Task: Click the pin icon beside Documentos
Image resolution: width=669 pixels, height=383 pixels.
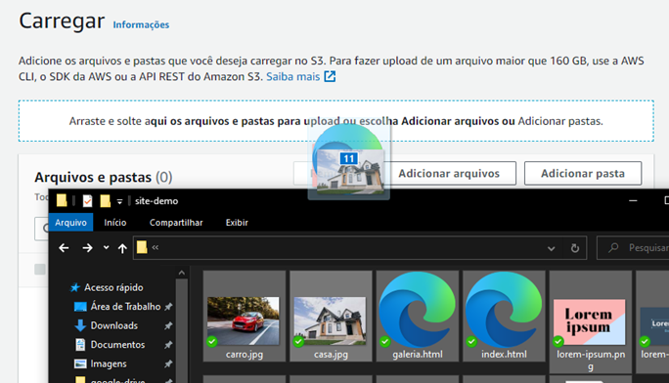Action: (168, 345)
